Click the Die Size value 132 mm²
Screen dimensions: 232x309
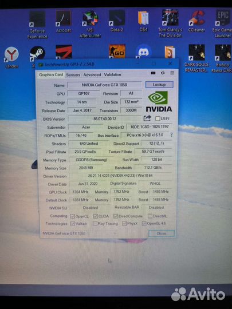[131, 102]
